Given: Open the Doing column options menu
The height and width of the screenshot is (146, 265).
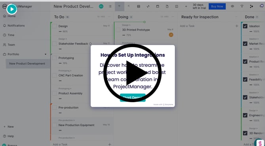Looking at the screenshot, I should 173,17.
